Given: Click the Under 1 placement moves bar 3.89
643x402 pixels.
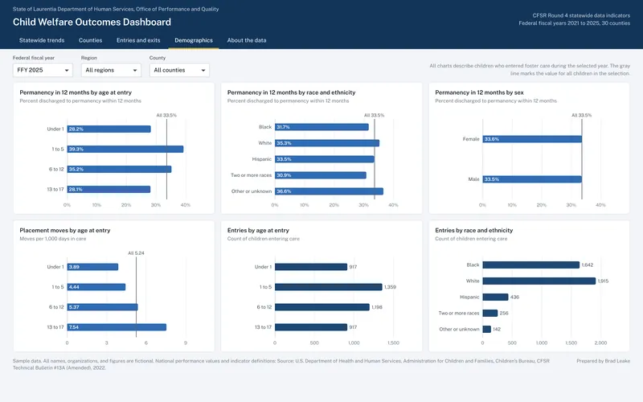Looking at the screenshot, I should tap(92, 267).
